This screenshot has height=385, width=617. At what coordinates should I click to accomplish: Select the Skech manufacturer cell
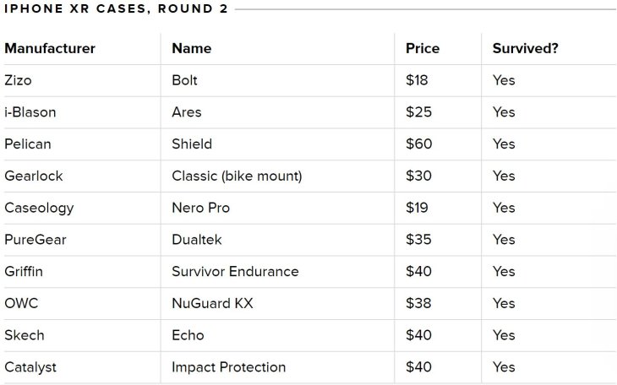tap(25, 335)
